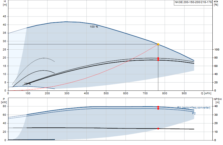Click the red marker on the NPSH curve
Viewport: 223px width, 145px height.
click(158, 129)
